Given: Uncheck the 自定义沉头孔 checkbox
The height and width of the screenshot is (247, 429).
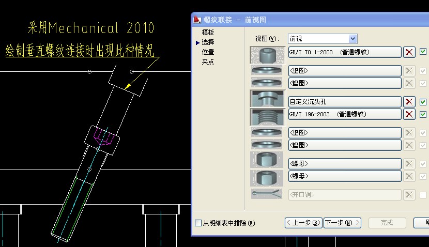Looking at the screenshot, I should click(x=423, y=102).
